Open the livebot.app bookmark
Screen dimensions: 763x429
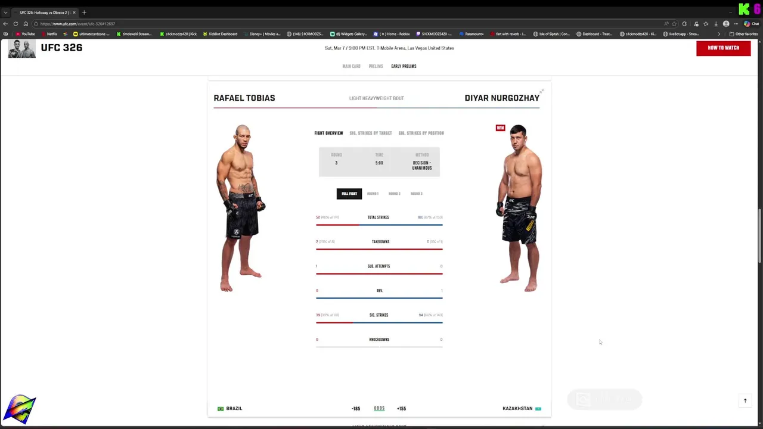681,34
